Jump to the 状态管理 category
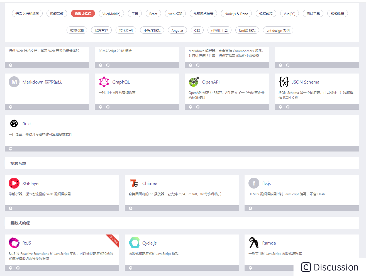The height and width of the screenshot is (276, 366). 101,30
